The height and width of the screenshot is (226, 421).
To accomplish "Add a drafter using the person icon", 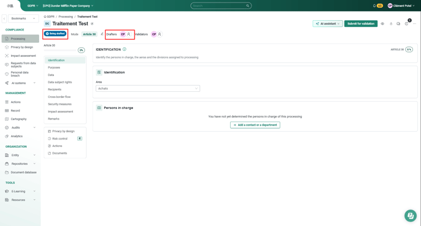I will tap(129, 34).
